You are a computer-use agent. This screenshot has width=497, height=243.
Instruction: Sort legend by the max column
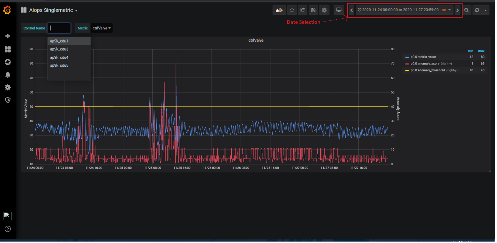click(x=481, y=51)
